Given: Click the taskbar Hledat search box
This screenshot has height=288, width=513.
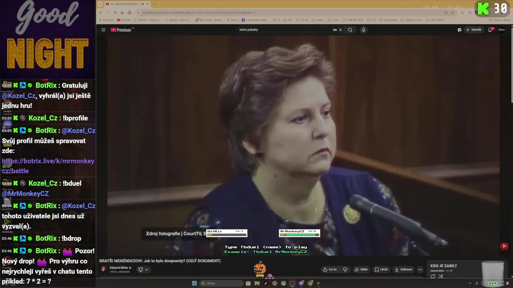Looking at the screenshot, I should click(222, 283).
